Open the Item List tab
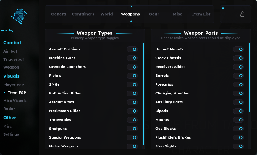 point(201,14)
